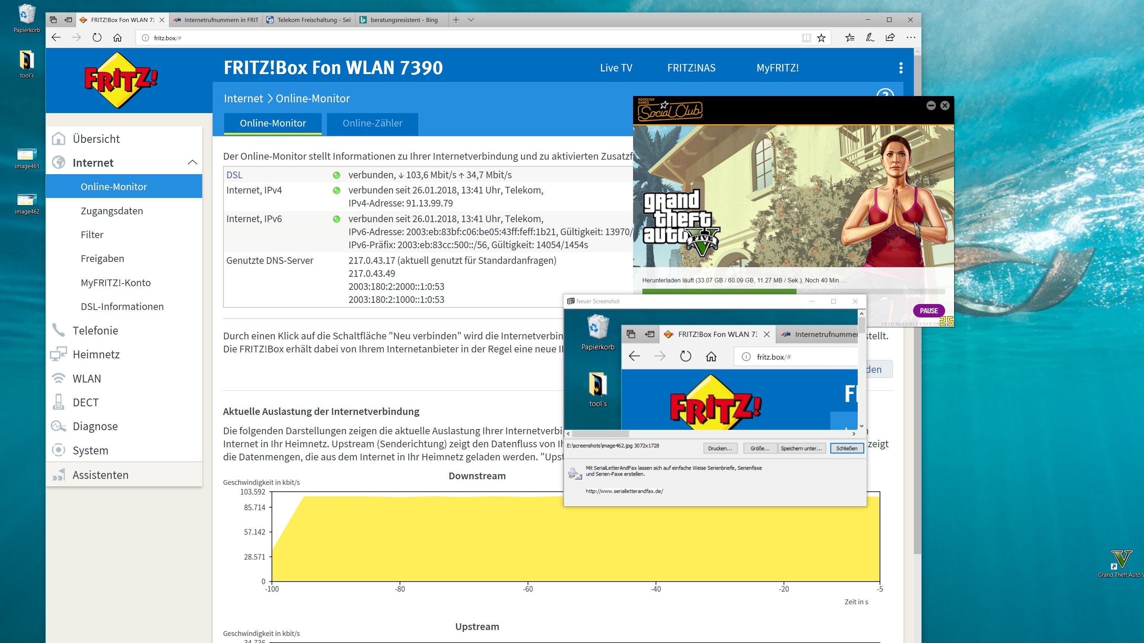Open the tab list dropdown arrow
This screenshot has width=1144, height=643.
point(471,20)
